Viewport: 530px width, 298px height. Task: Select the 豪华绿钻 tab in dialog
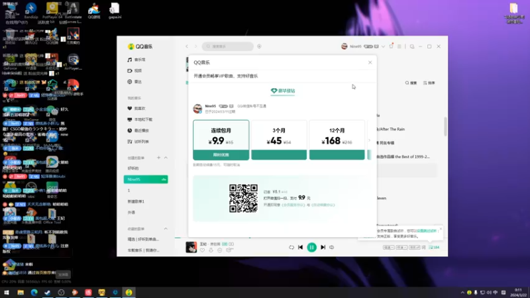click(x=283, y=91)
